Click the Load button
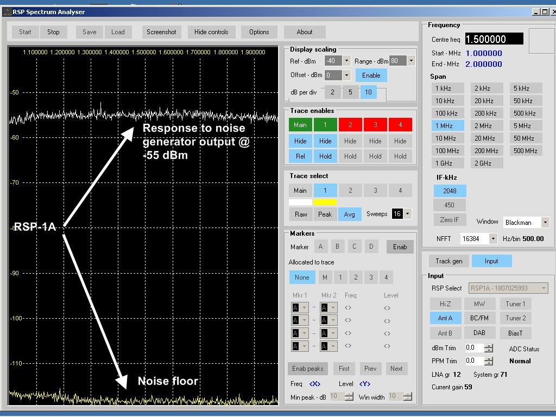The image size is (556, 417). point(118,32)
